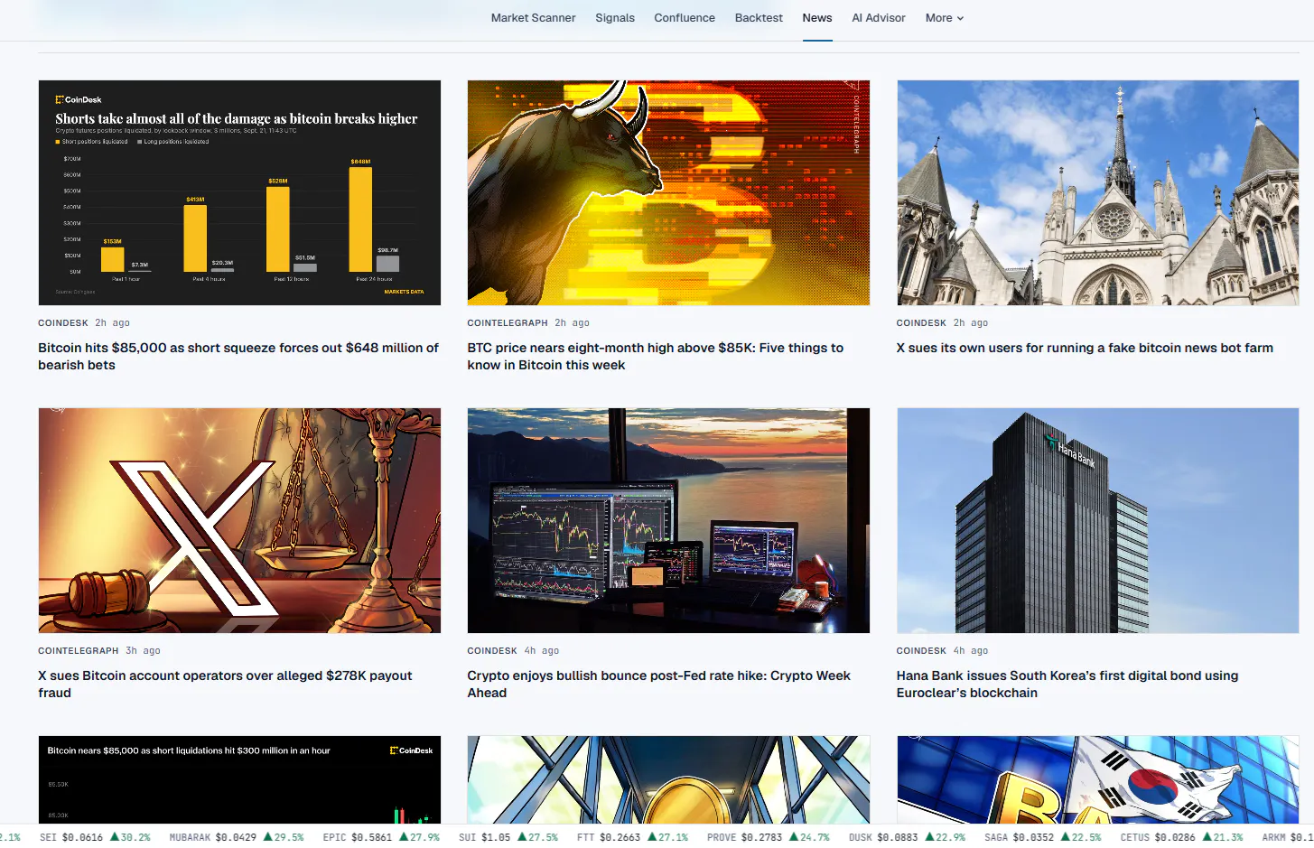This screenshot has height=848, width=1314.
Task: Select DUSK $0.0883 in the ticker
Action: (907, 837)
